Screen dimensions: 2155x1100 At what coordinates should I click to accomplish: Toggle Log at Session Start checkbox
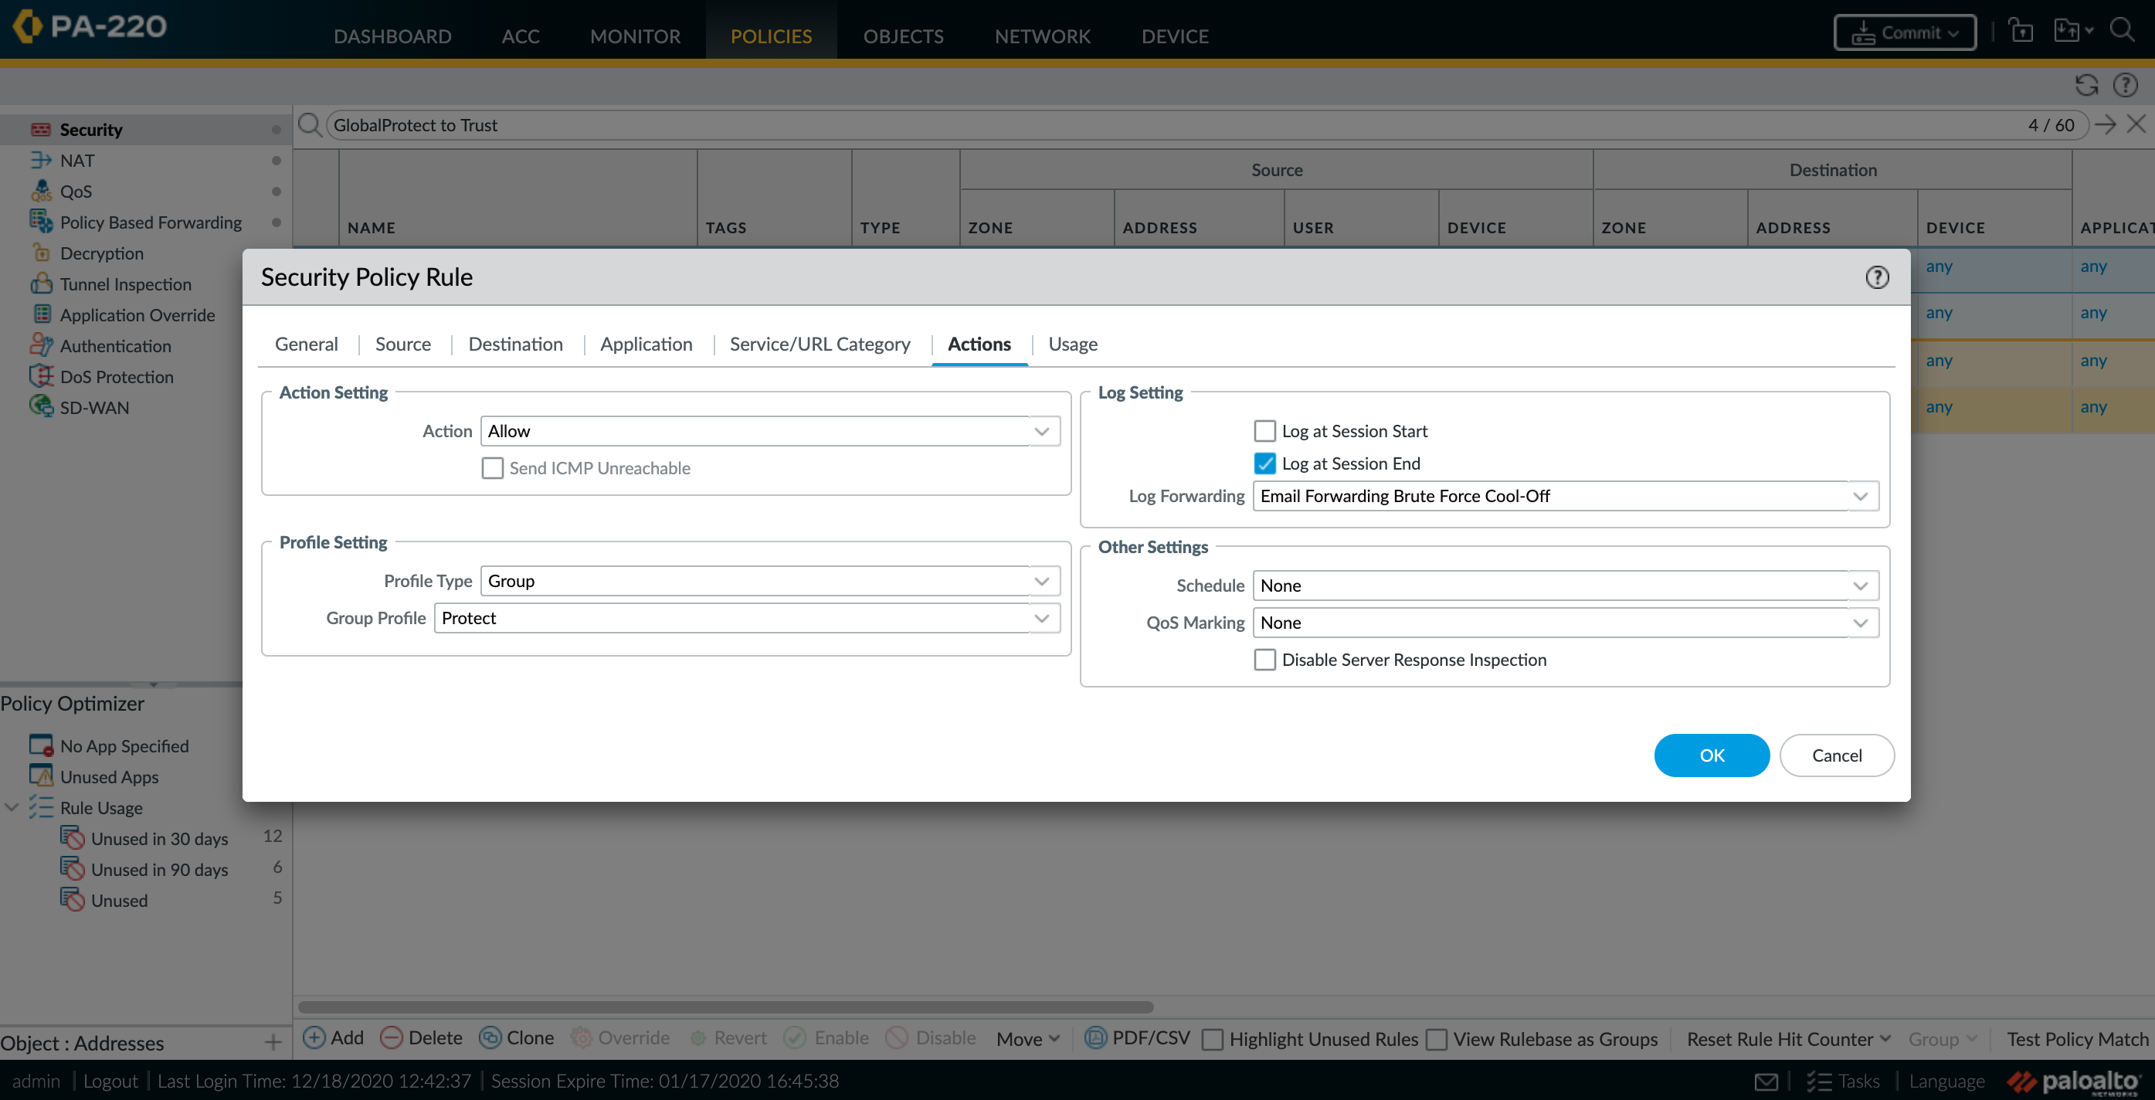coord(1264,431)
